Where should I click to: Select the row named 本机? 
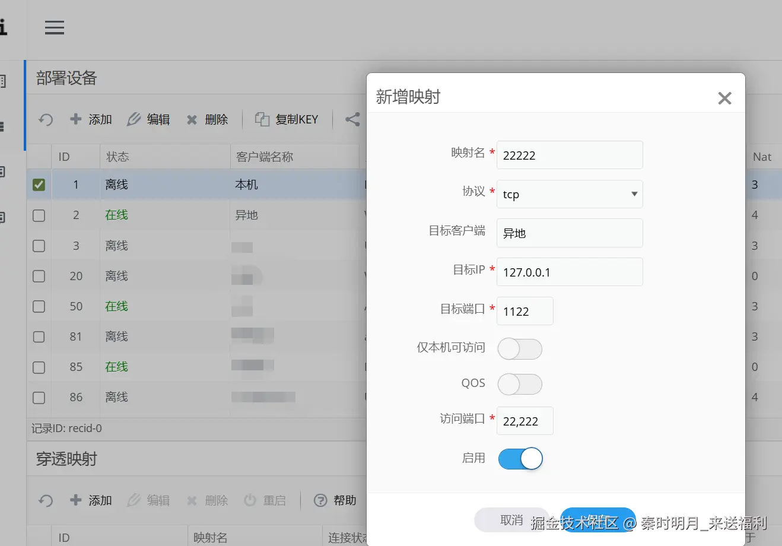[246, 185]
